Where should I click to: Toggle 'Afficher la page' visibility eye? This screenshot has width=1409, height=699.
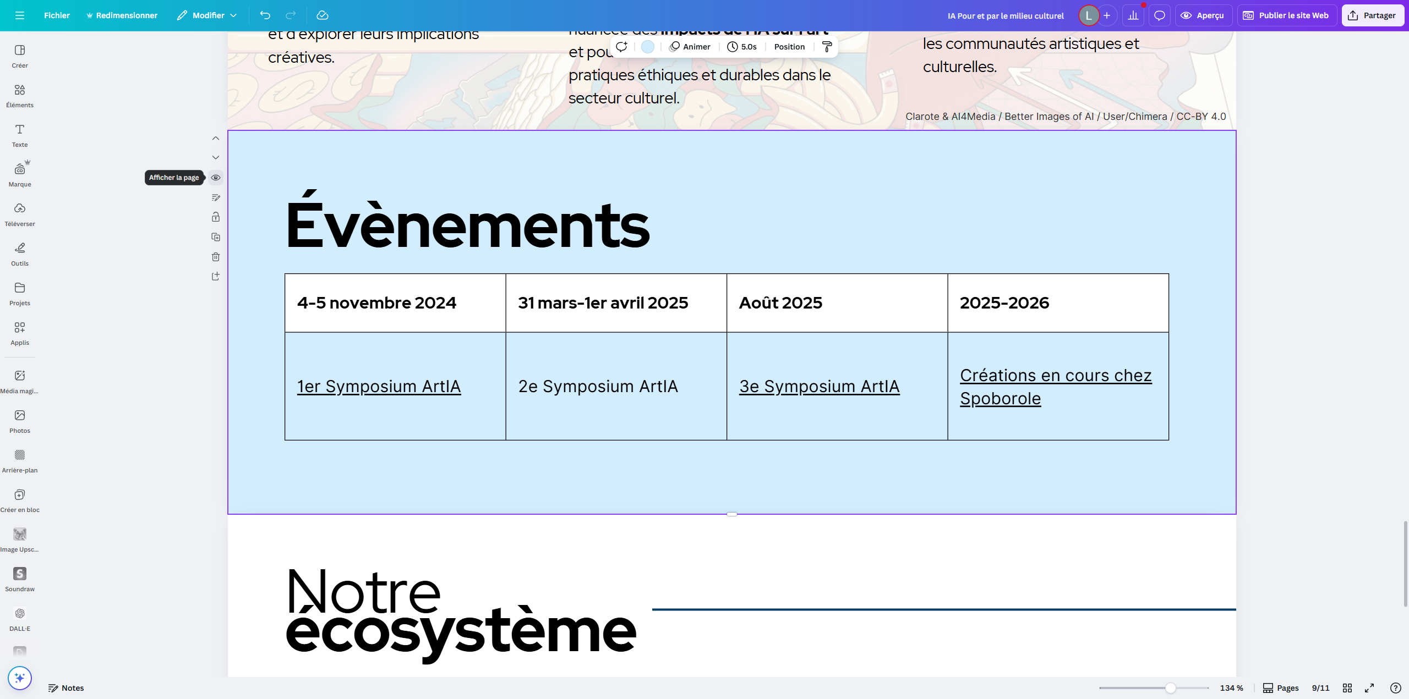[x=215, y=177]
